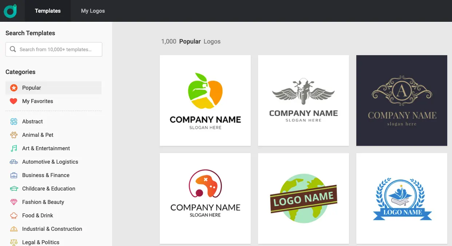452x246 pixels.
Task: Click the My Favorites heart icon
Action: (13, 101)
